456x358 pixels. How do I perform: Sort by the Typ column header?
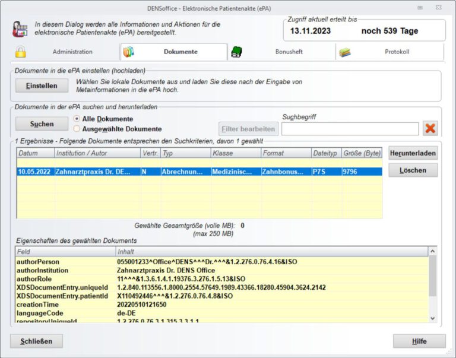click(185, 153)
